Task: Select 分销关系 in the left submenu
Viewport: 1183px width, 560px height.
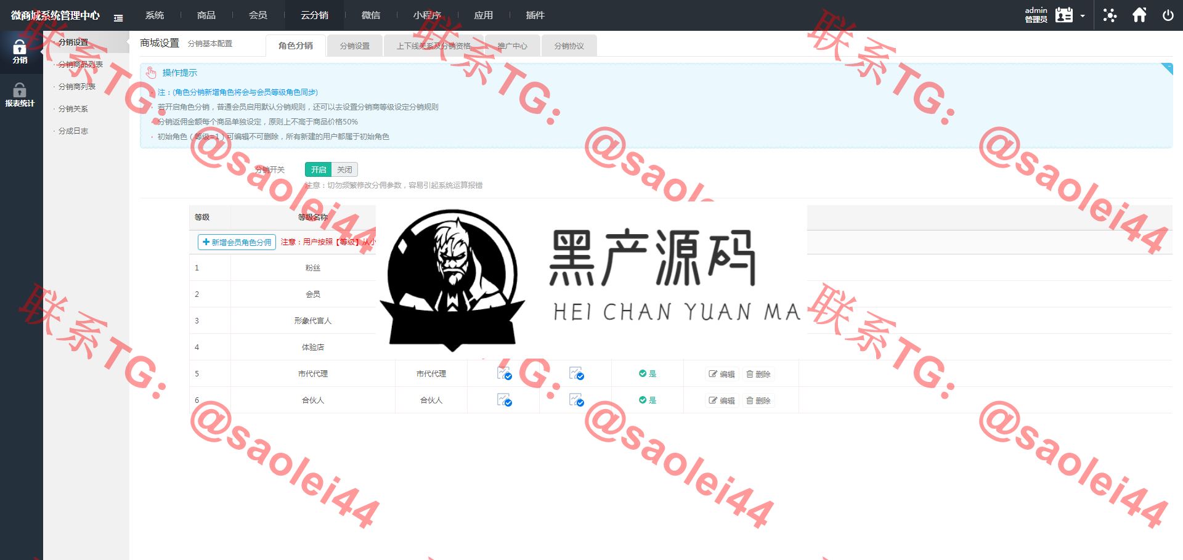Action: pos(73,109)
